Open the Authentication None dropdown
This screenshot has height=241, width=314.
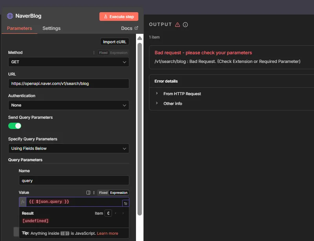[69, 105]
